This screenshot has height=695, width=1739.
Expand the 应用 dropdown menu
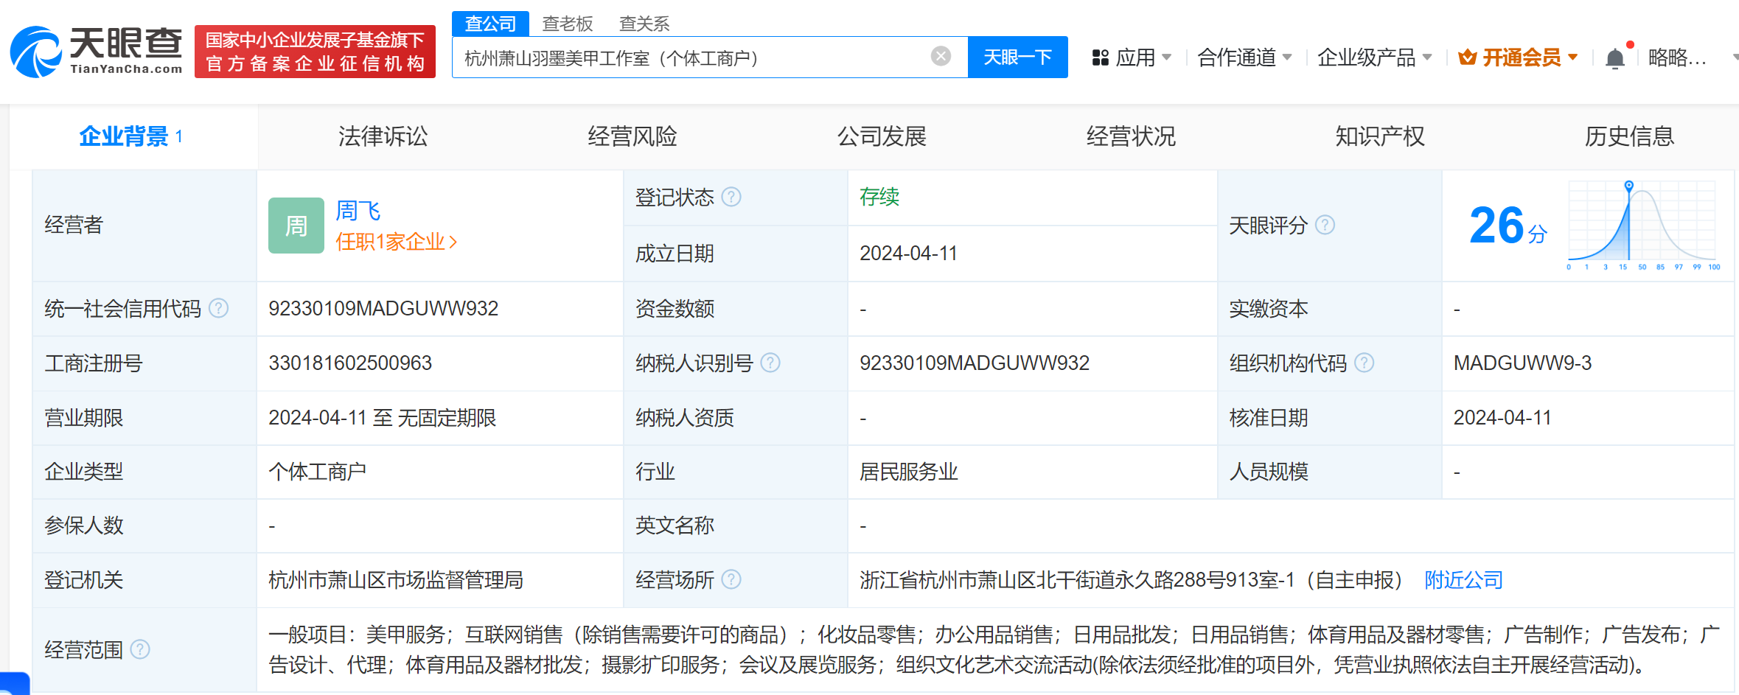click(1132, 57)
